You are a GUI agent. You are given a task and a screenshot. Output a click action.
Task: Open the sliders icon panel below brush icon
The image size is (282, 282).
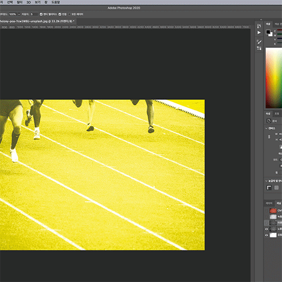click(x=259, y=48)
